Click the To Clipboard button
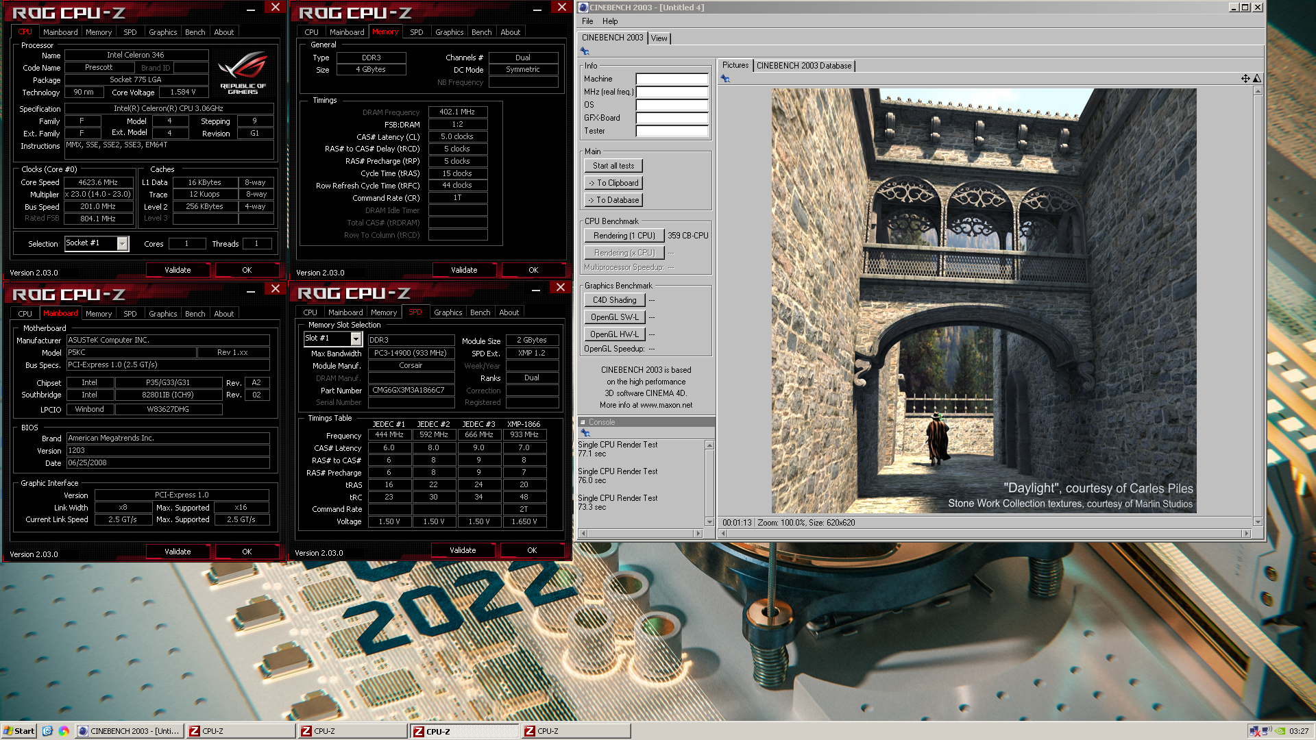 tap(613, 183)
